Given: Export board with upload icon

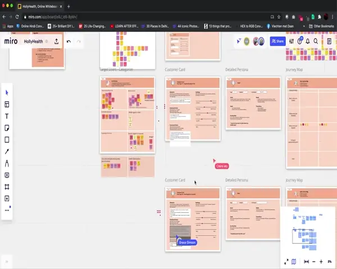Looking at the screenshot, I should click(57, 41).
